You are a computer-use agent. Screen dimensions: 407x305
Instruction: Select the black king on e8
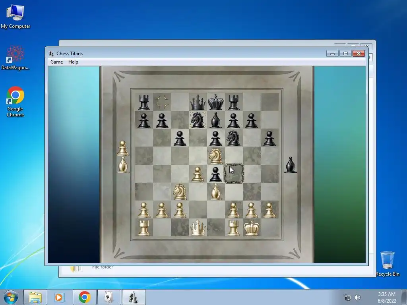coord(216,102)
